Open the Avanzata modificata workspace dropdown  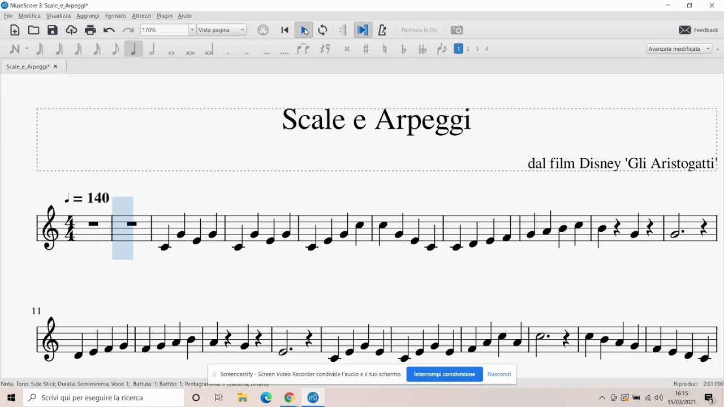(679, 49)
